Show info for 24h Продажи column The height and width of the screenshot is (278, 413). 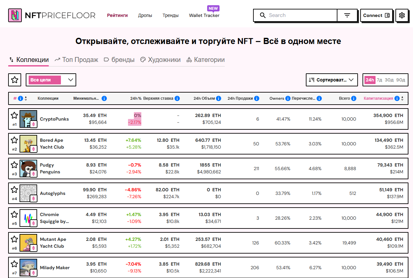tap(257, 98)
